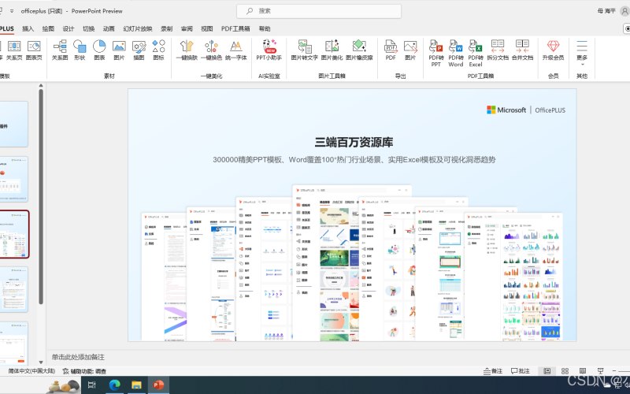Open the 图片美化 image enhance tool
Screen dimensions: 630x394
[332, 50]
